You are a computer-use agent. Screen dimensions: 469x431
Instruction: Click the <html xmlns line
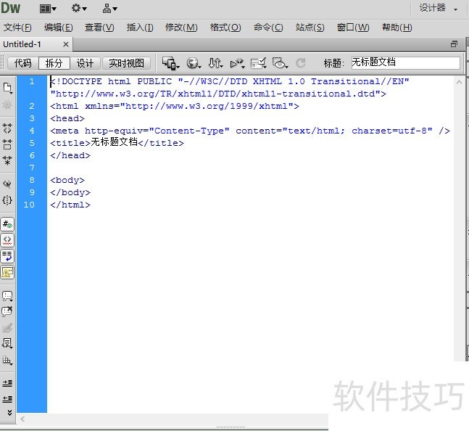[175, 106]
